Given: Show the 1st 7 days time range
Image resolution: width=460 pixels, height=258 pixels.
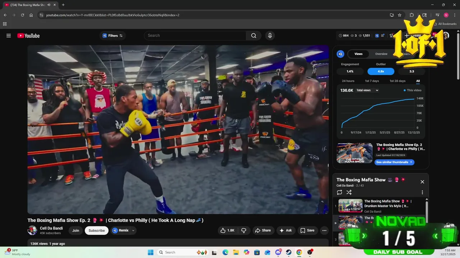Looking at the screenshot, I should (372, 81).
